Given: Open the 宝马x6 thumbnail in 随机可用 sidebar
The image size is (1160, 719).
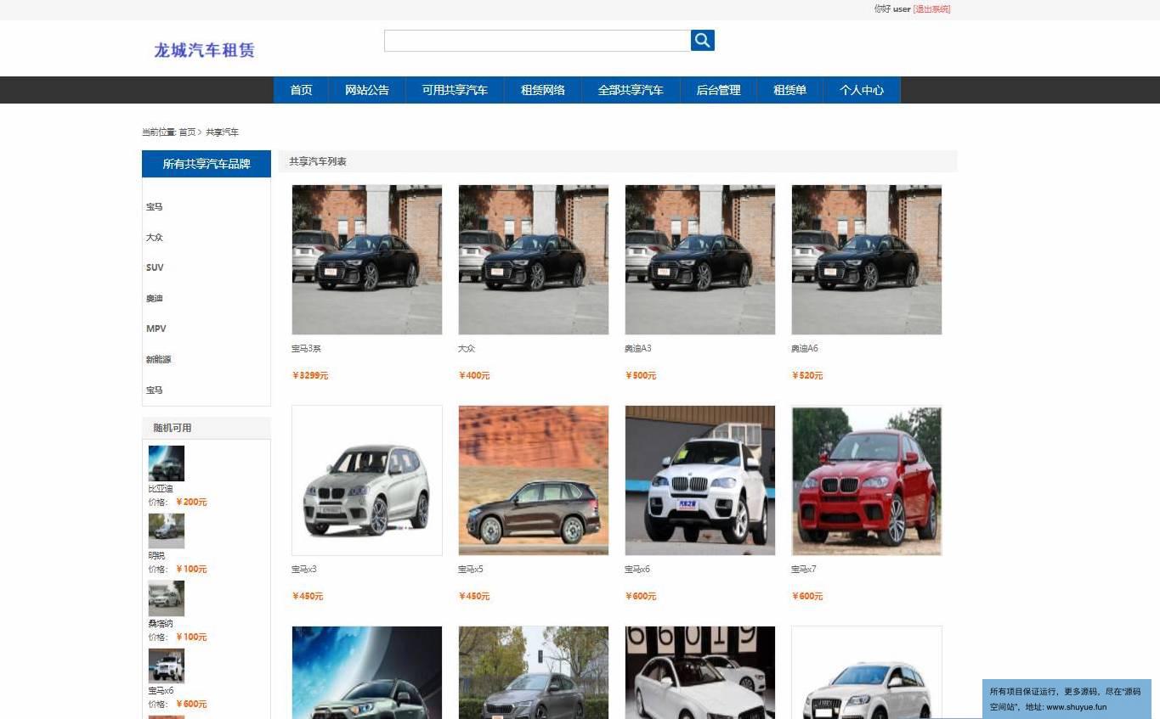Looking at the screenshot, I should point(167,666).
